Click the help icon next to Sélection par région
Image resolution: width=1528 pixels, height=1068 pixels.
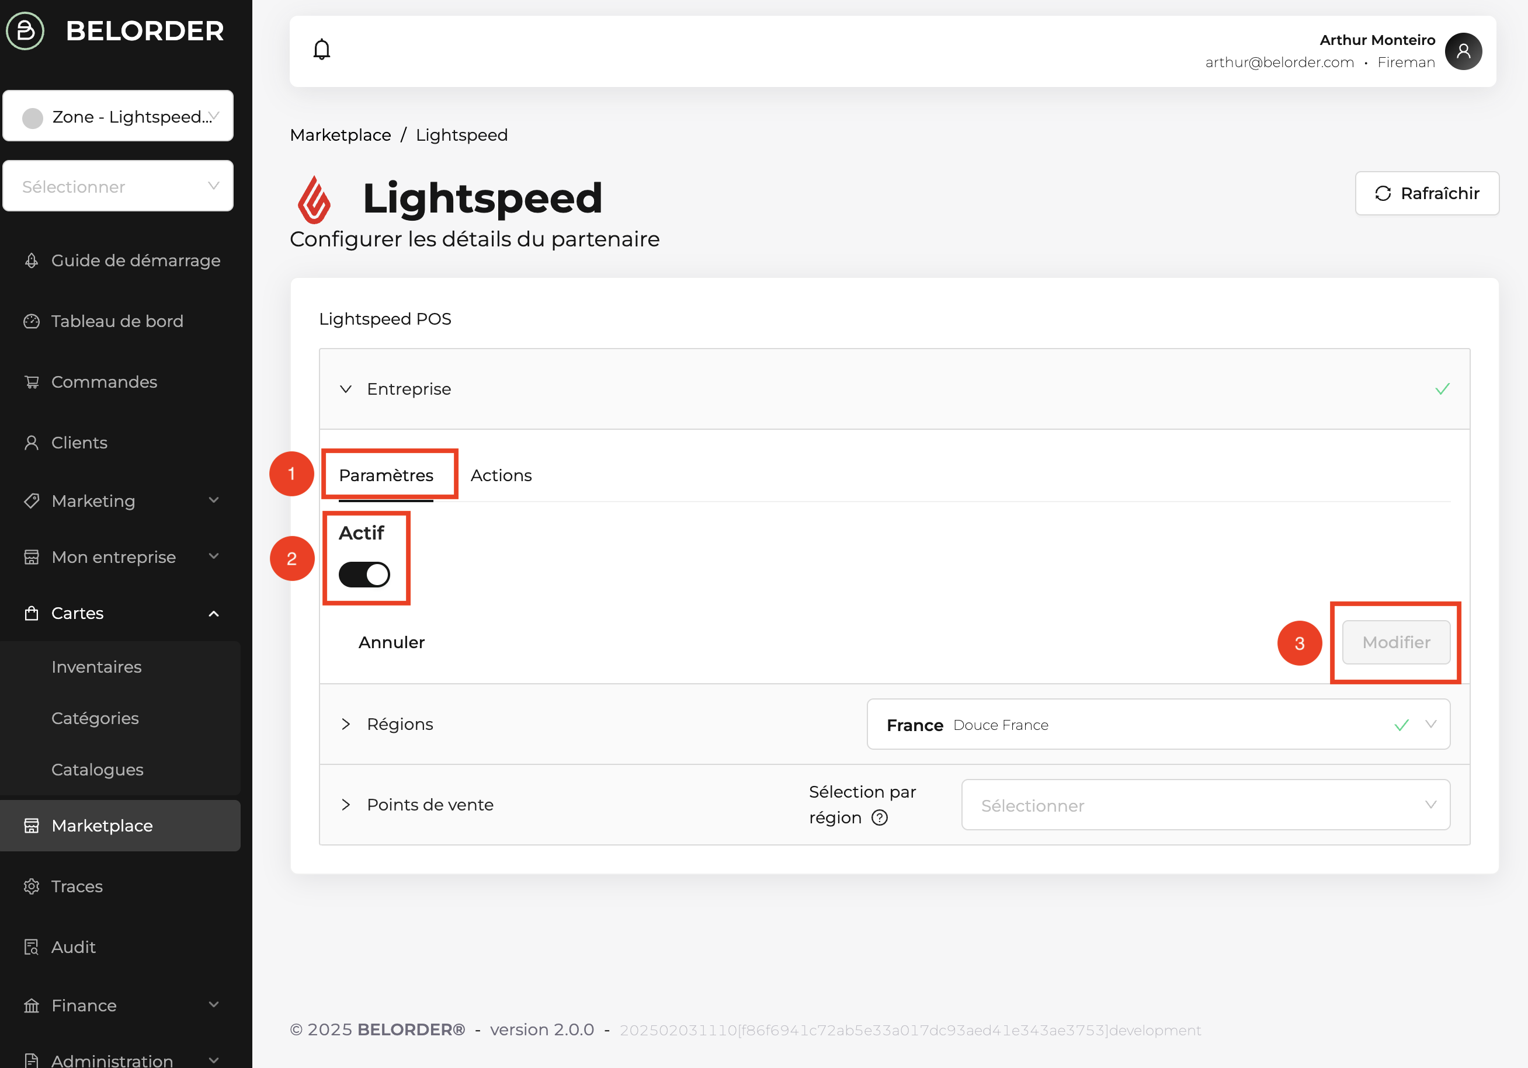click(x=880, y=817)
